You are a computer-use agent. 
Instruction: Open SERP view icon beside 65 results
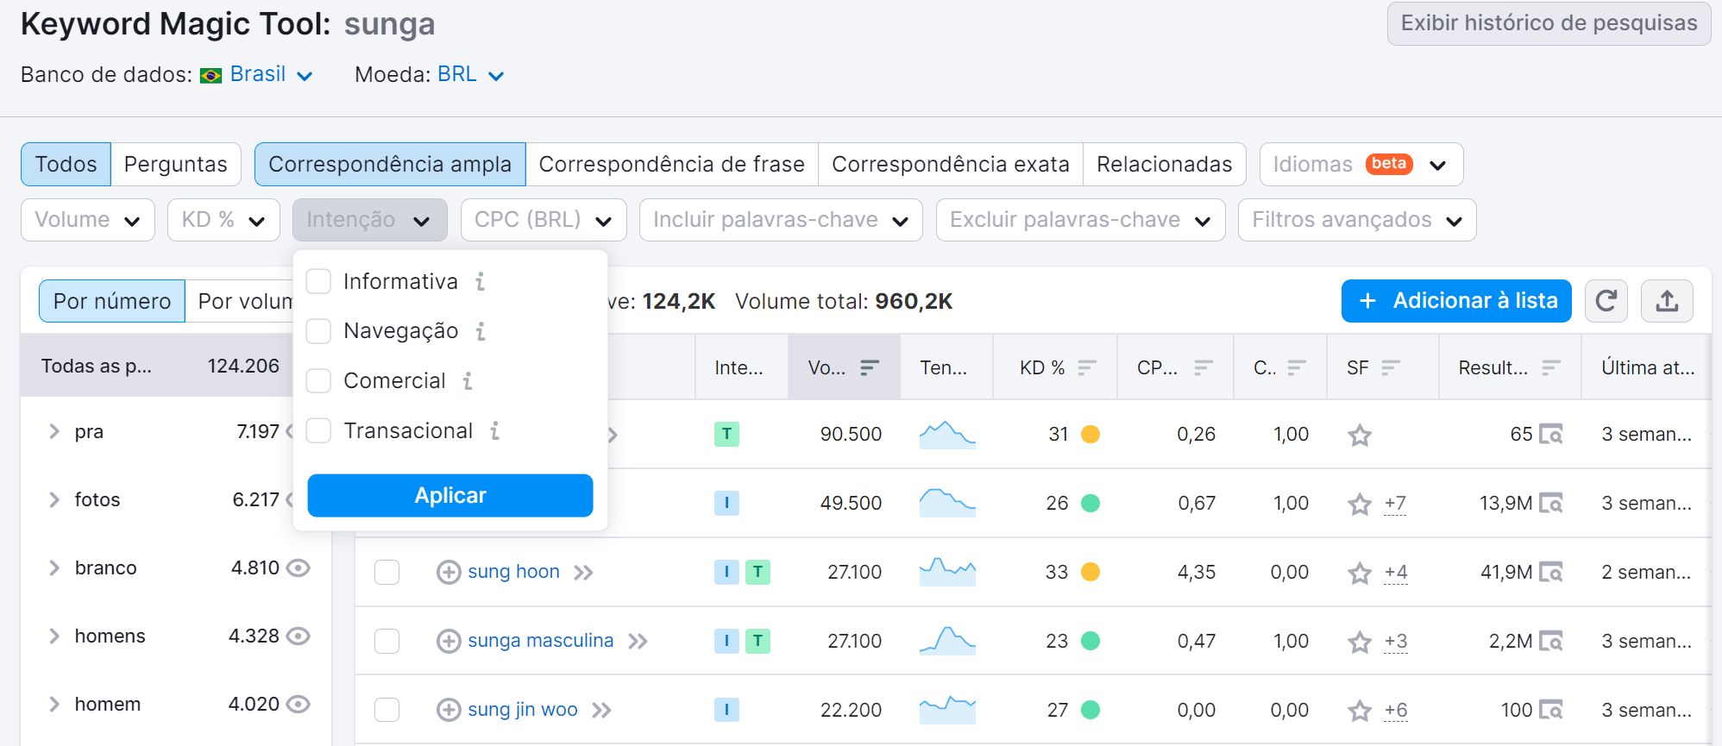[x=1551, y=434]
